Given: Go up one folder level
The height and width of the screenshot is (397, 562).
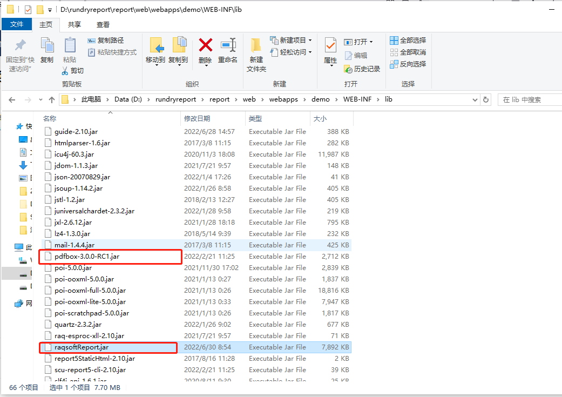Looking at the screenshot, I should pos(52,100).
